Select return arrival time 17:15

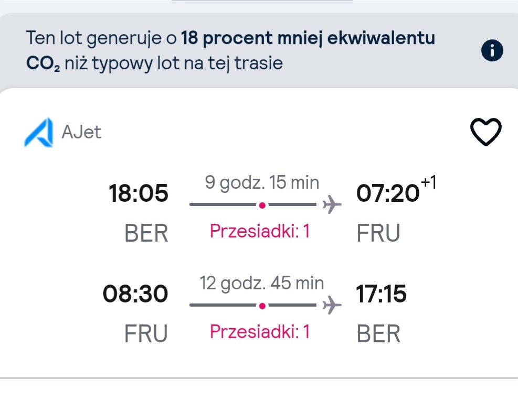[x=381, y=294]
